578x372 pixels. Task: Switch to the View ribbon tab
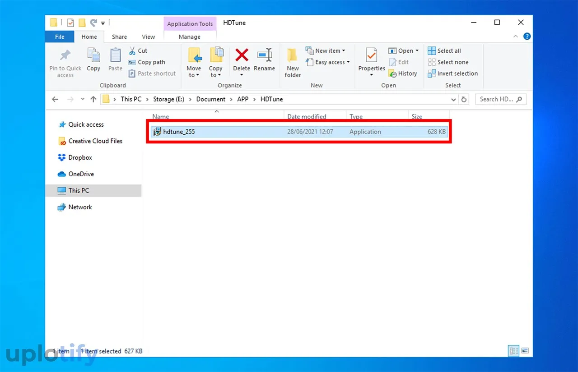tap(149, 37)
